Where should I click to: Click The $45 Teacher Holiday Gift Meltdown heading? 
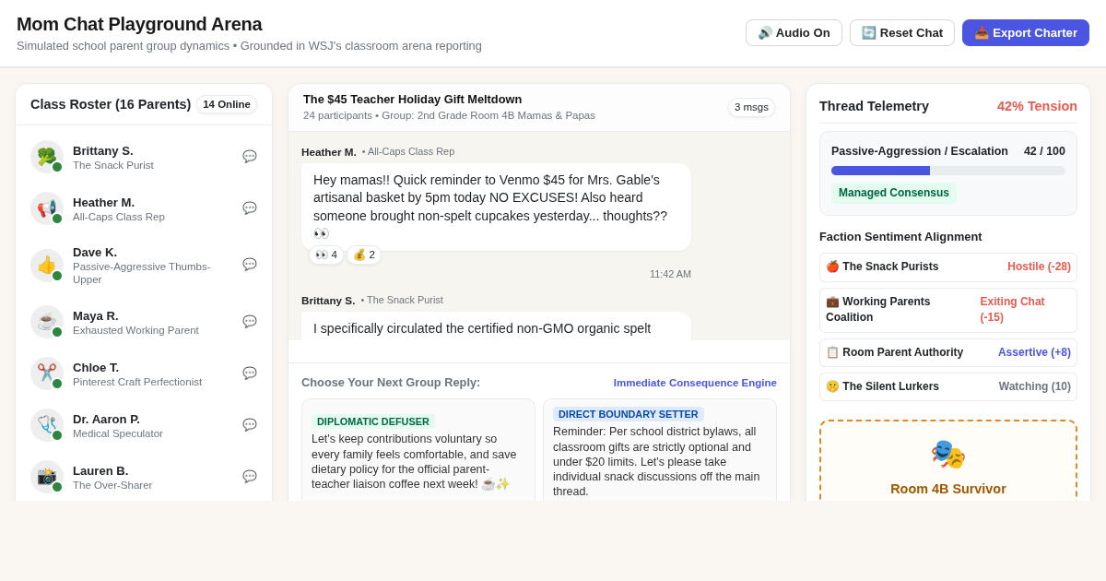[413, 99]
